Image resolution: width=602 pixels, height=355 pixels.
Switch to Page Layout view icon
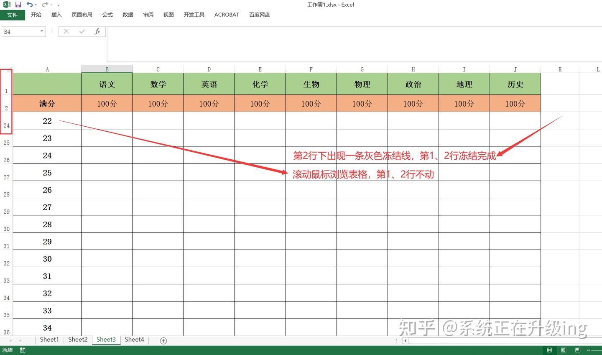[564, 350]
